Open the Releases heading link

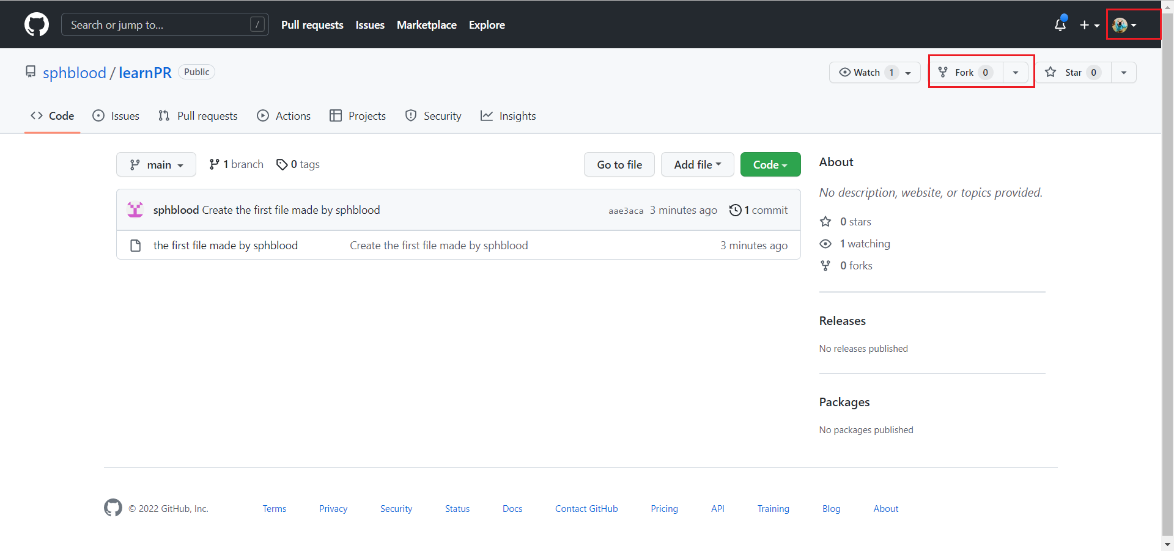click(x=843, y=321)
